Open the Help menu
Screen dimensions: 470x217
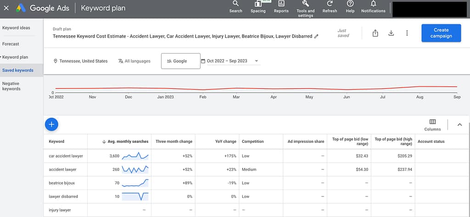point(350,7)
